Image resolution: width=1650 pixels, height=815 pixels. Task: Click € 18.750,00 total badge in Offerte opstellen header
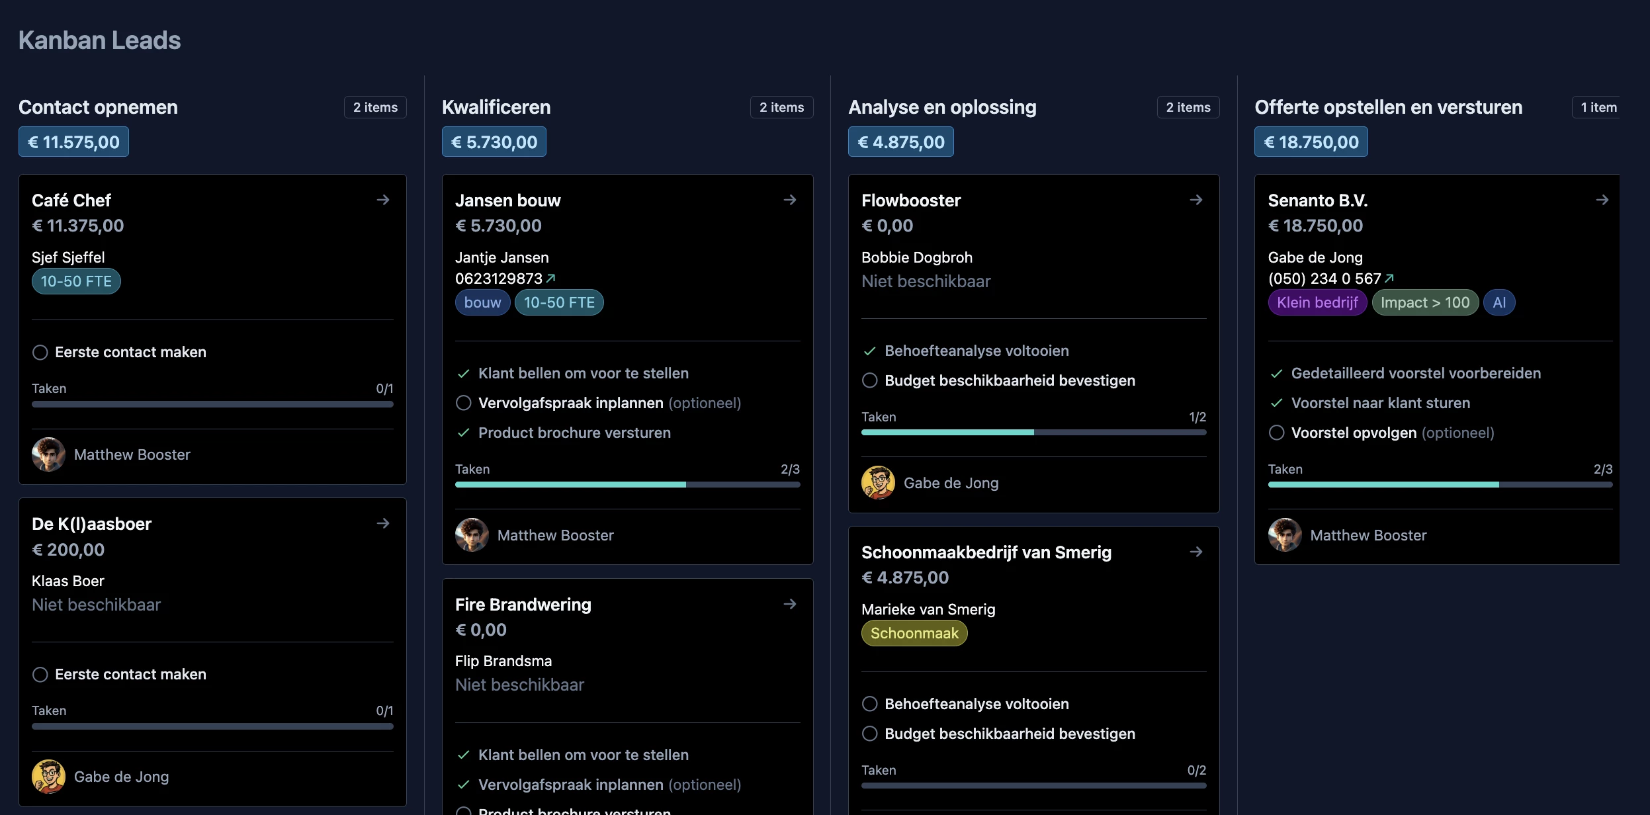tap(1311, 142)
